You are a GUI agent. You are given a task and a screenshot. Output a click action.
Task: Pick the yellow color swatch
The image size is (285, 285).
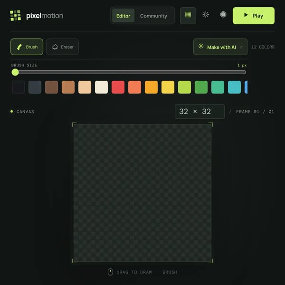168,87
